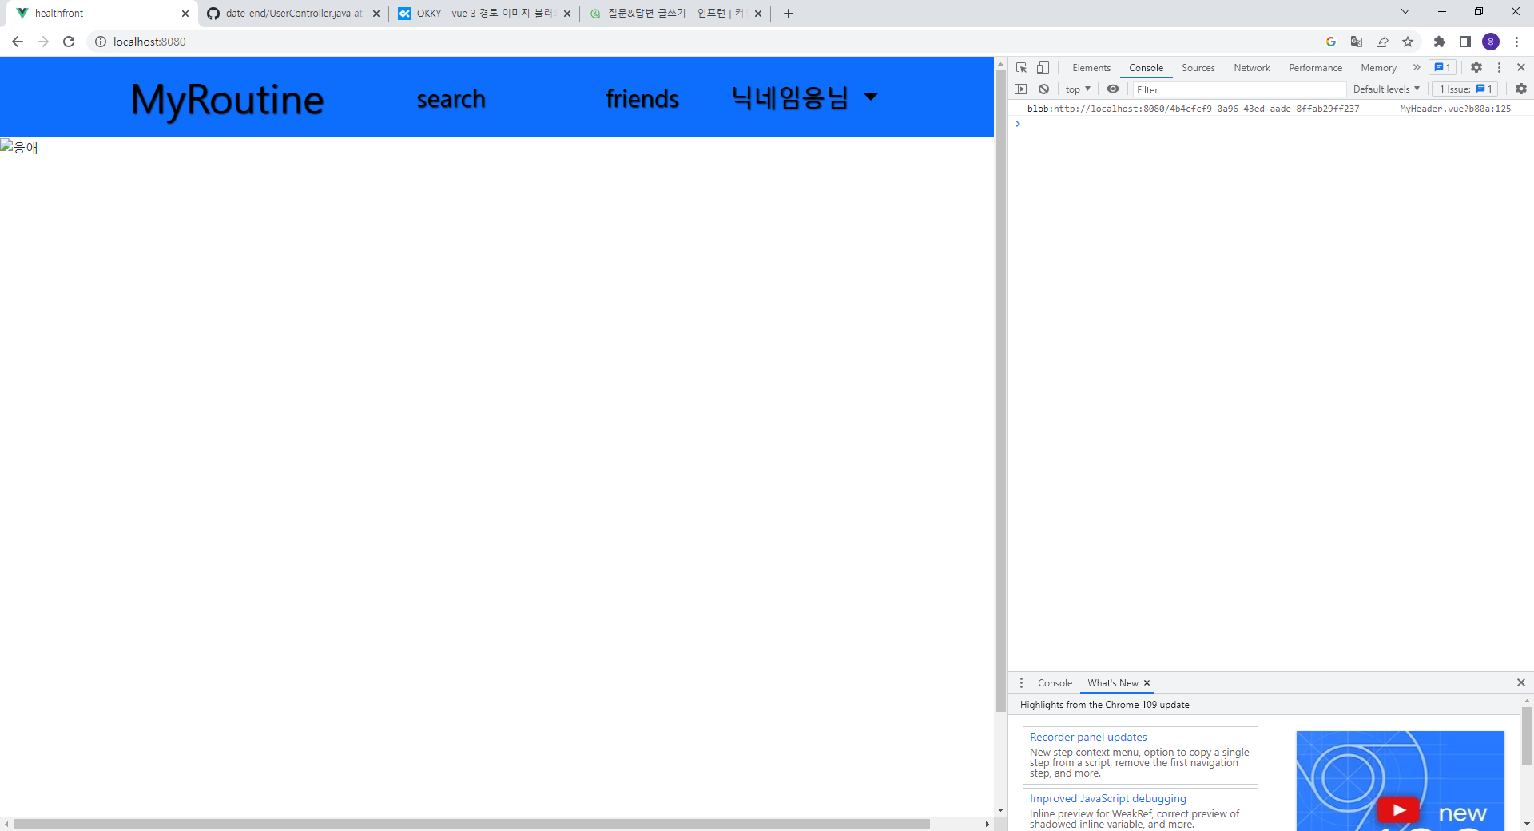Open the Default levels dropdown
The height and width of the screenshot is (831, 1534).
tap(1385, 89)
